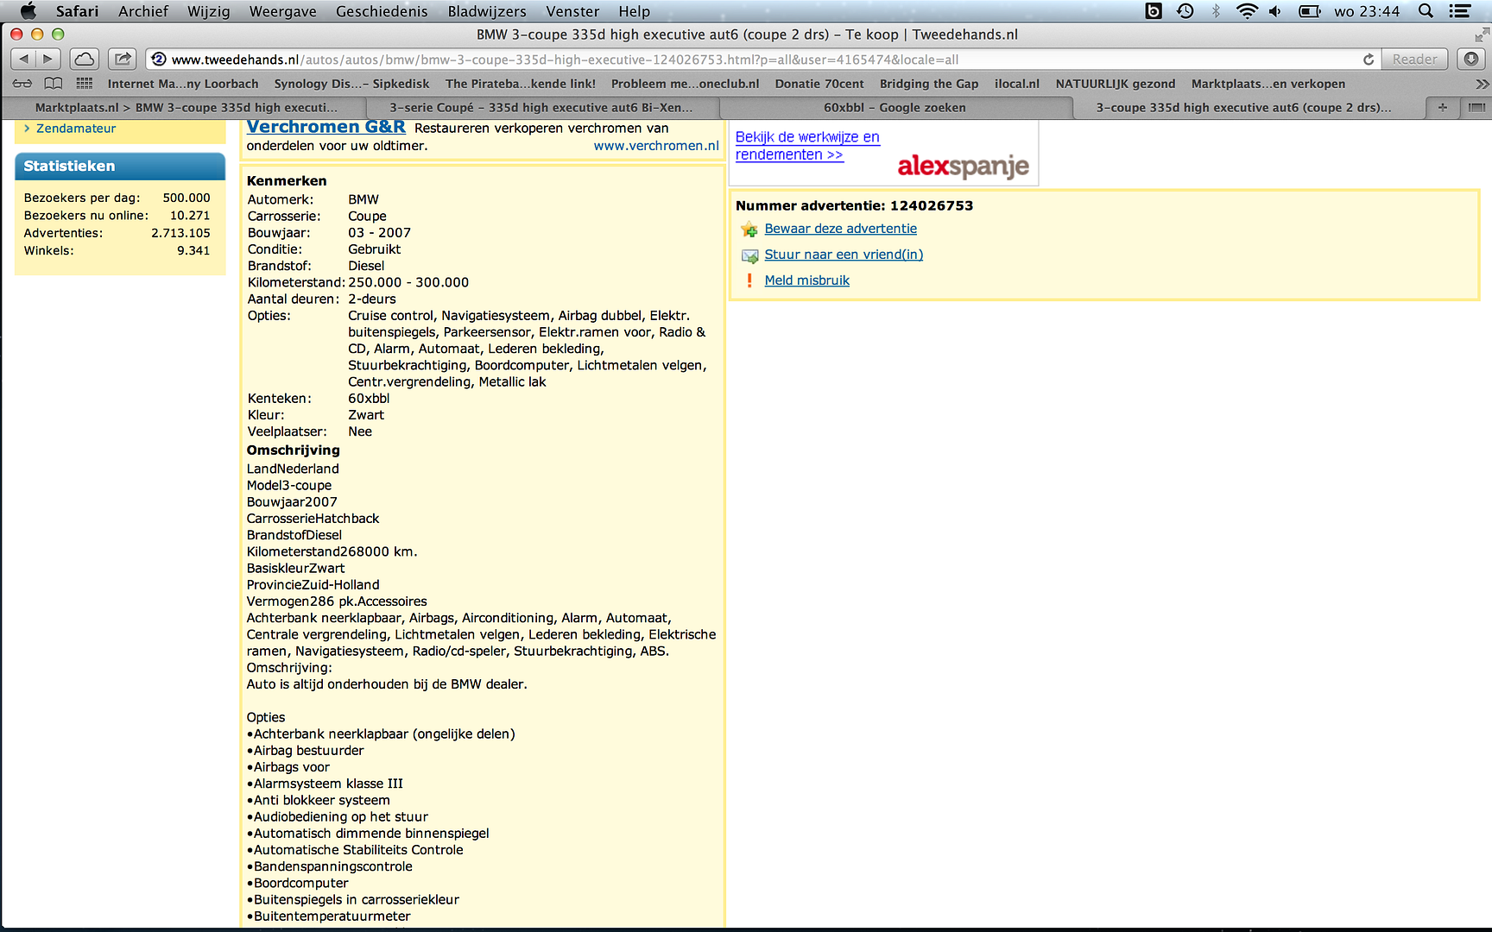This screenshot has width=1492, height=932.
Task: Click the Safari back arrow button
Action: [24, 59]
